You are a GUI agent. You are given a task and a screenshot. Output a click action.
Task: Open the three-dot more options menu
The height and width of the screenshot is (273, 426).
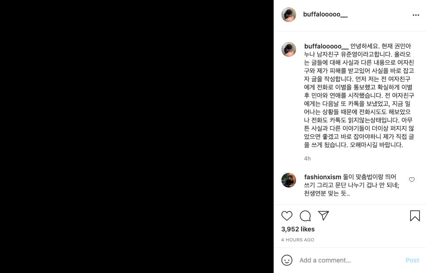(x=415, y=15)
